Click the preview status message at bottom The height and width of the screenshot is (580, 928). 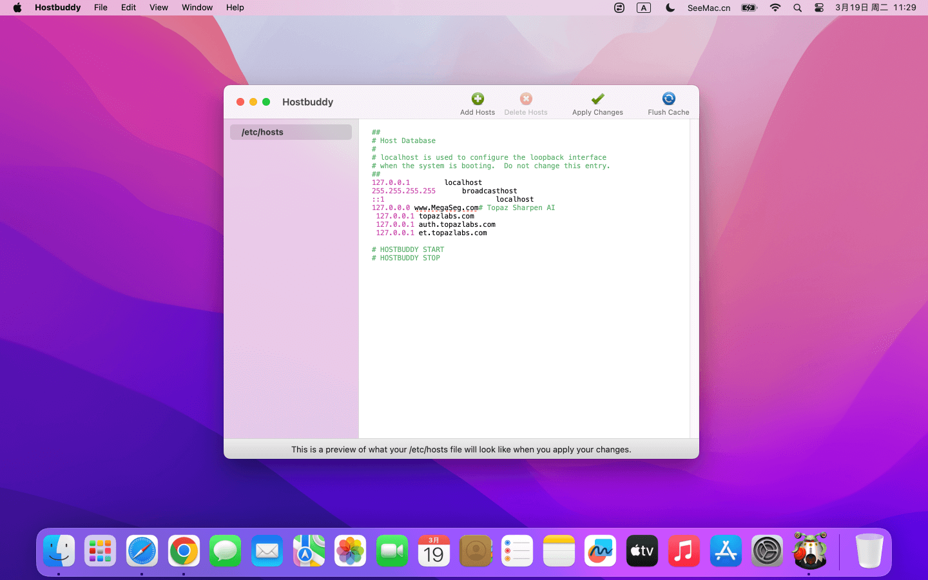click(x=461, y=449)
